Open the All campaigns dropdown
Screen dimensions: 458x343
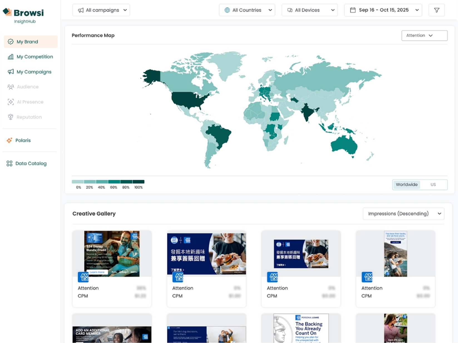point(101,10)
